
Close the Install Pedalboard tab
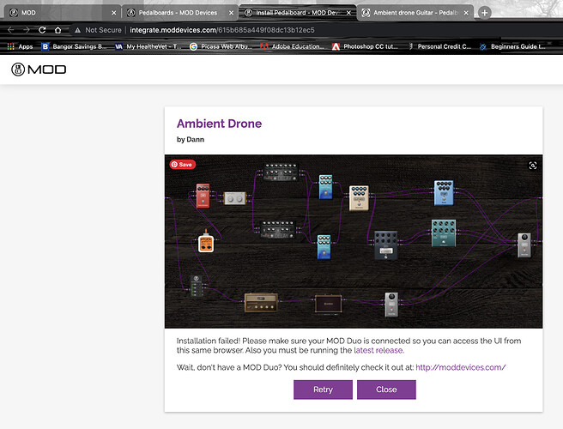point(348,13)
